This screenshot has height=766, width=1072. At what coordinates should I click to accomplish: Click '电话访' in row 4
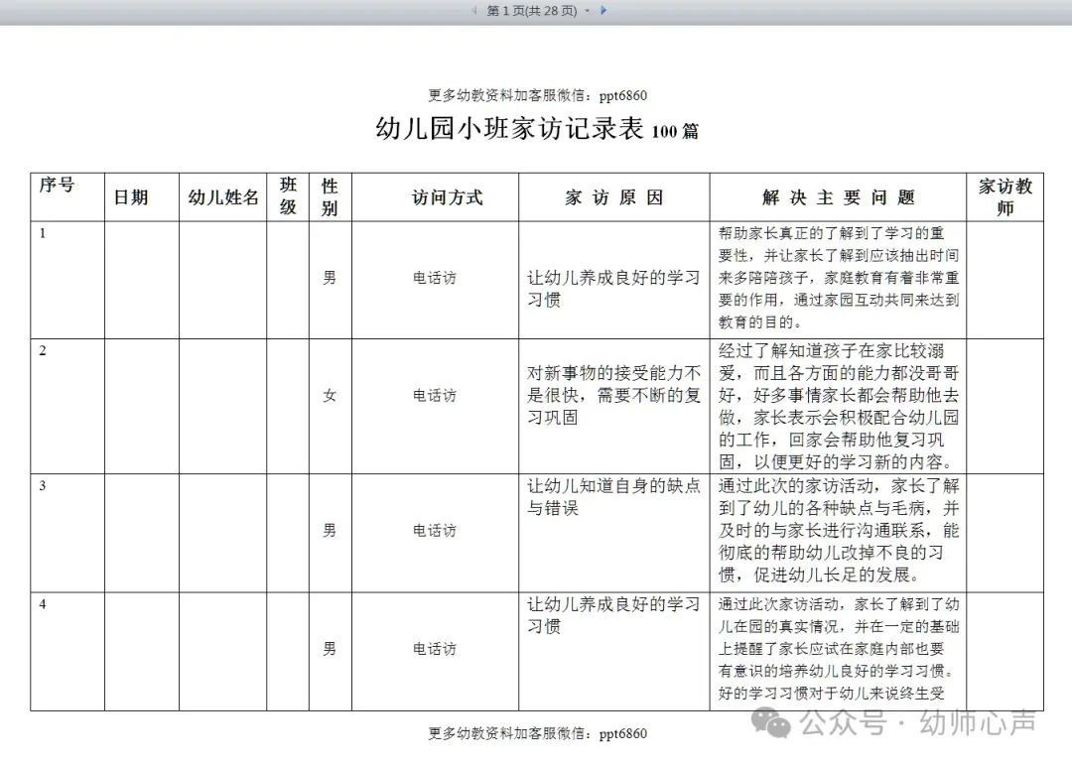coord(434,649)
